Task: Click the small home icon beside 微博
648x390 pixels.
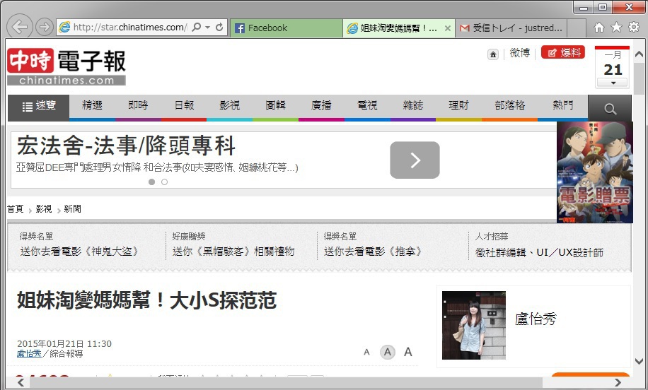Action: click(x=493, y=54)
